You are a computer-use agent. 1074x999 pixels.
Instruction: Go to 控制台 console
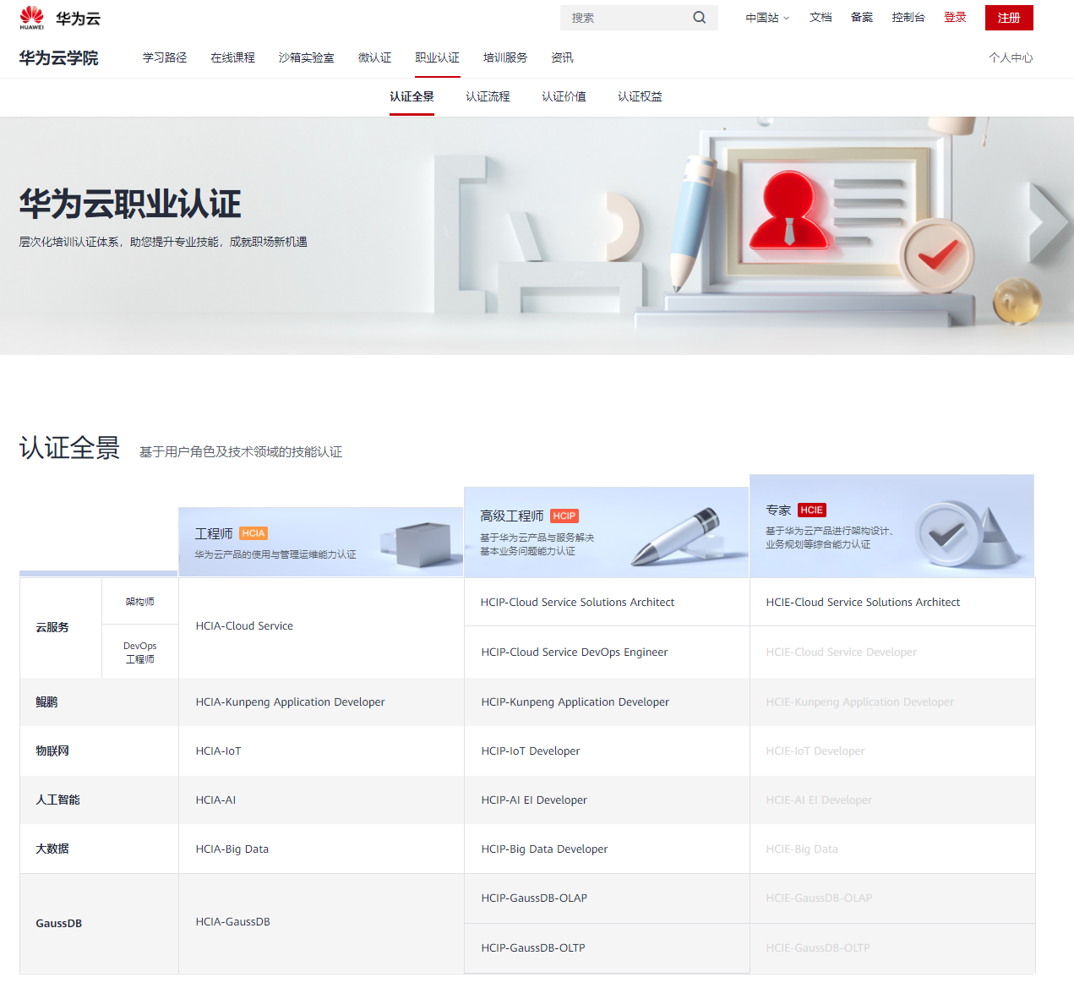pos(908,18)
